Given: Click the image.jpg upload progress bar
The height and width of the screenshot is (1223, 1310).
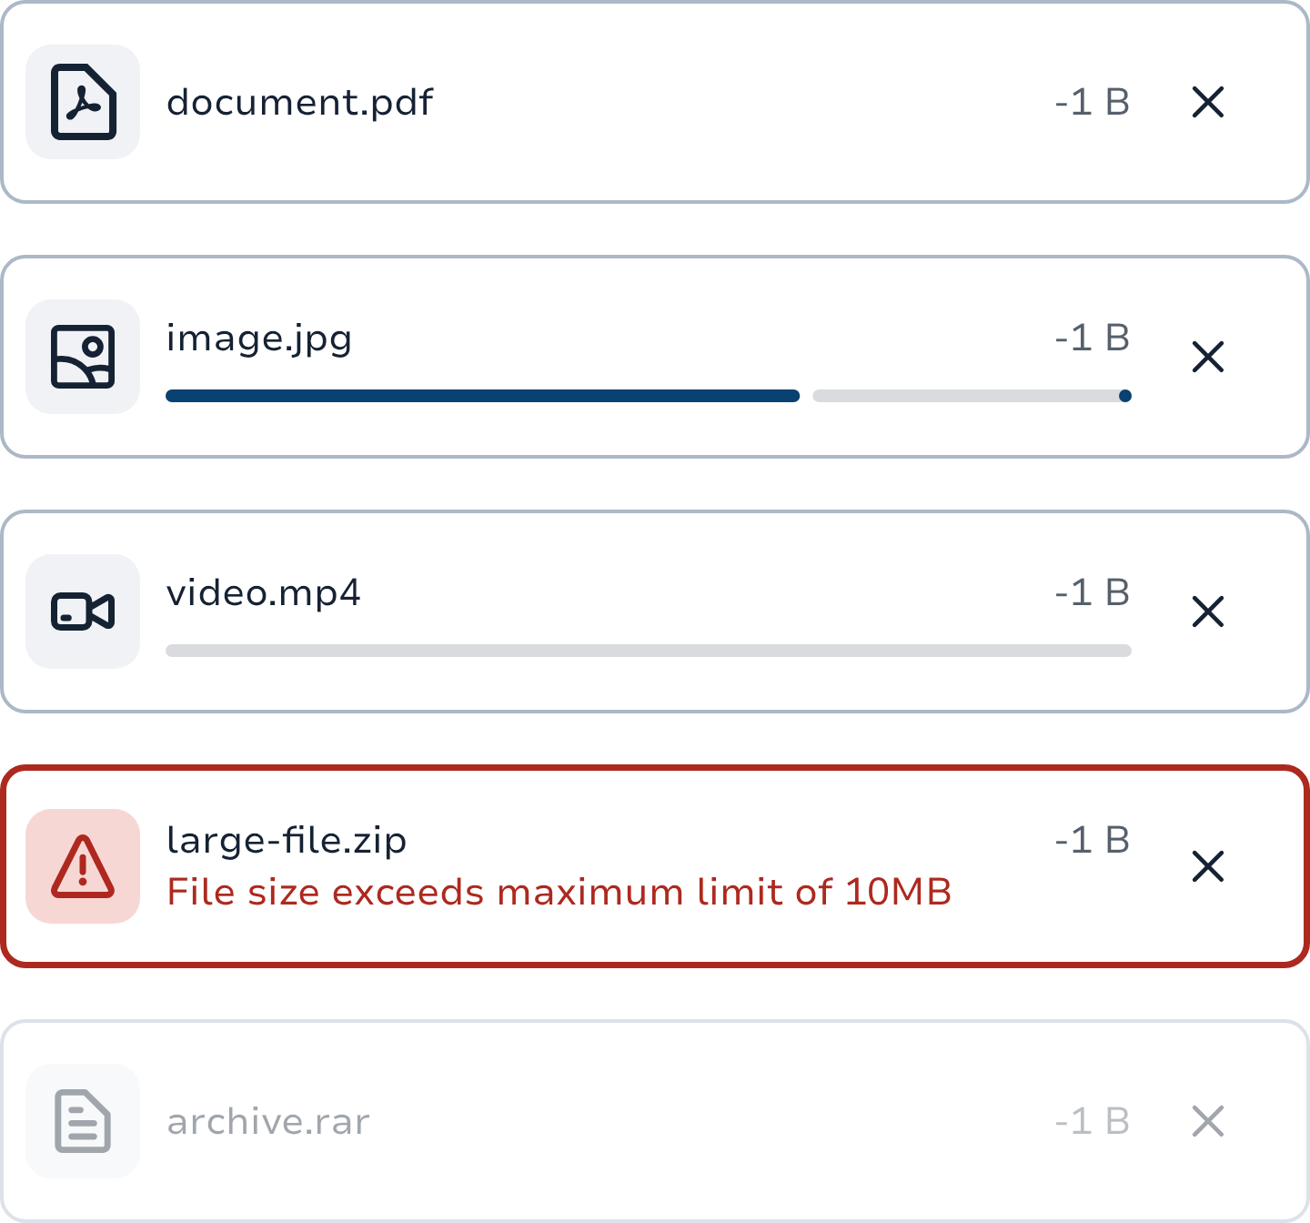Looking at the screenshot, I should pos(482,396).
